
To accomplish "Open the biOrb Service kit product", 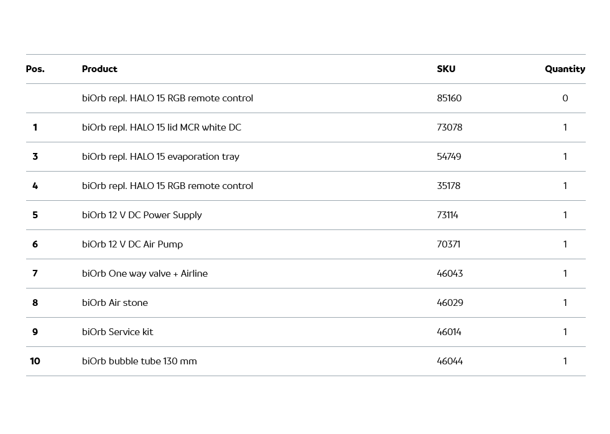I will [118, 332].
